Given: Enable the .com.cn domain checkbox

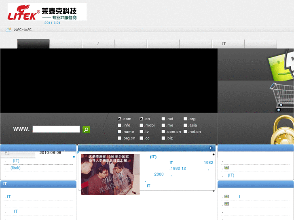Looking at the screenshot, I should coord(163,132).
